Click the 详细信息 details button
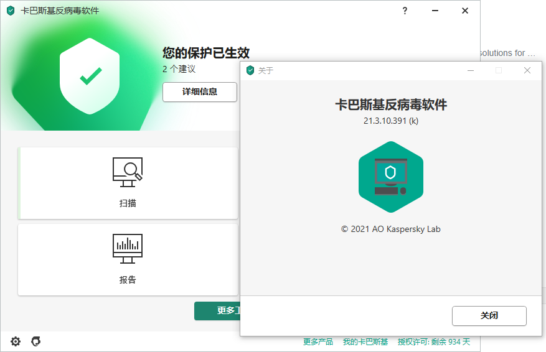 point(199,92)
